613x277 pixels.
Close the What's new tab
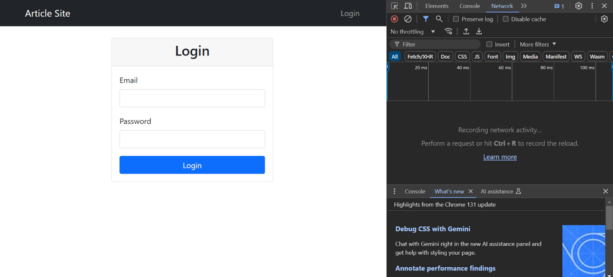point(471,191)
